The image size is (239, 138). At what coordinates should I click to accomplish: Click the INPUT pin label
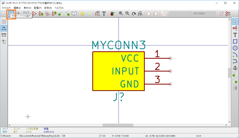click(125, 71)
